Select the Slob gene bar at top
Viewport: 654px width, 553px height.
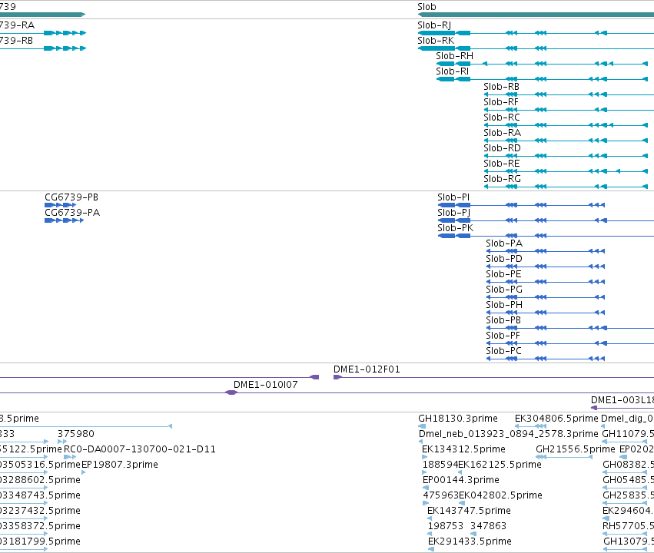point(536,15)
